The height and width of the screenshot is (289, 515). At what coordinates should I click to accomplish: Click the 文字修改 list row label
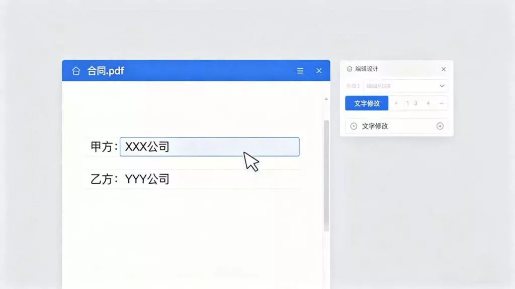point(375,126)
